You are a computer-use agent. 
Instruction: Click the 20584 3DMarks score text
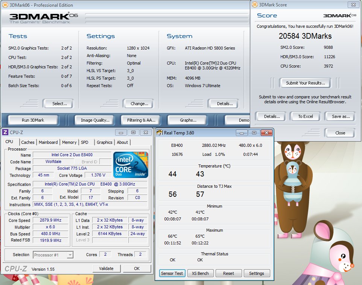click(x=305, y=36)
